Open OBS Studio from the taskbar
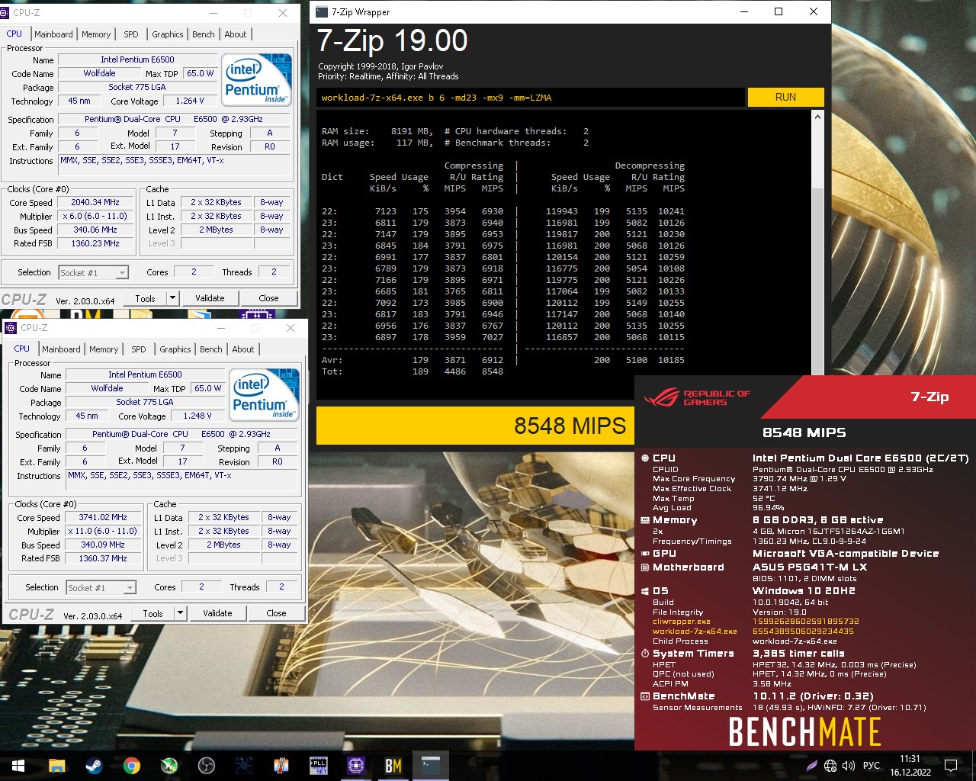 coord(206,766)
